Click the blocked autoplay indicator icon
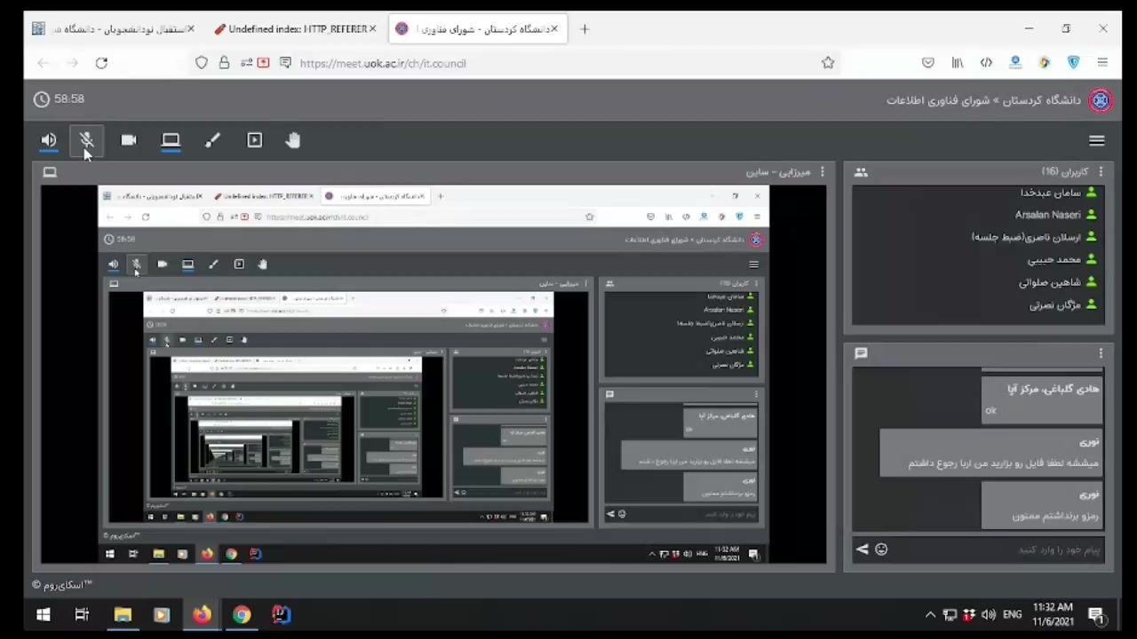The image size is (1137, 639). tap(263, 63)
